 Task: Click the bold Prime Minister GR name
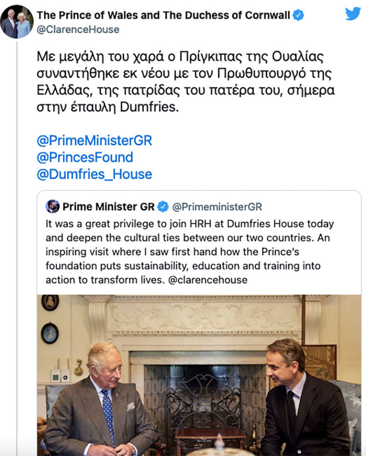(x=108, y=207)
